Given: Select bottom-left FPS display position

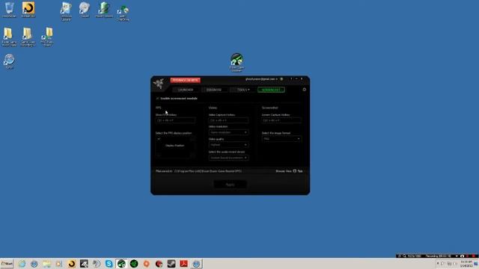Looking at the screenshot, I should click(x=159, y=155).
